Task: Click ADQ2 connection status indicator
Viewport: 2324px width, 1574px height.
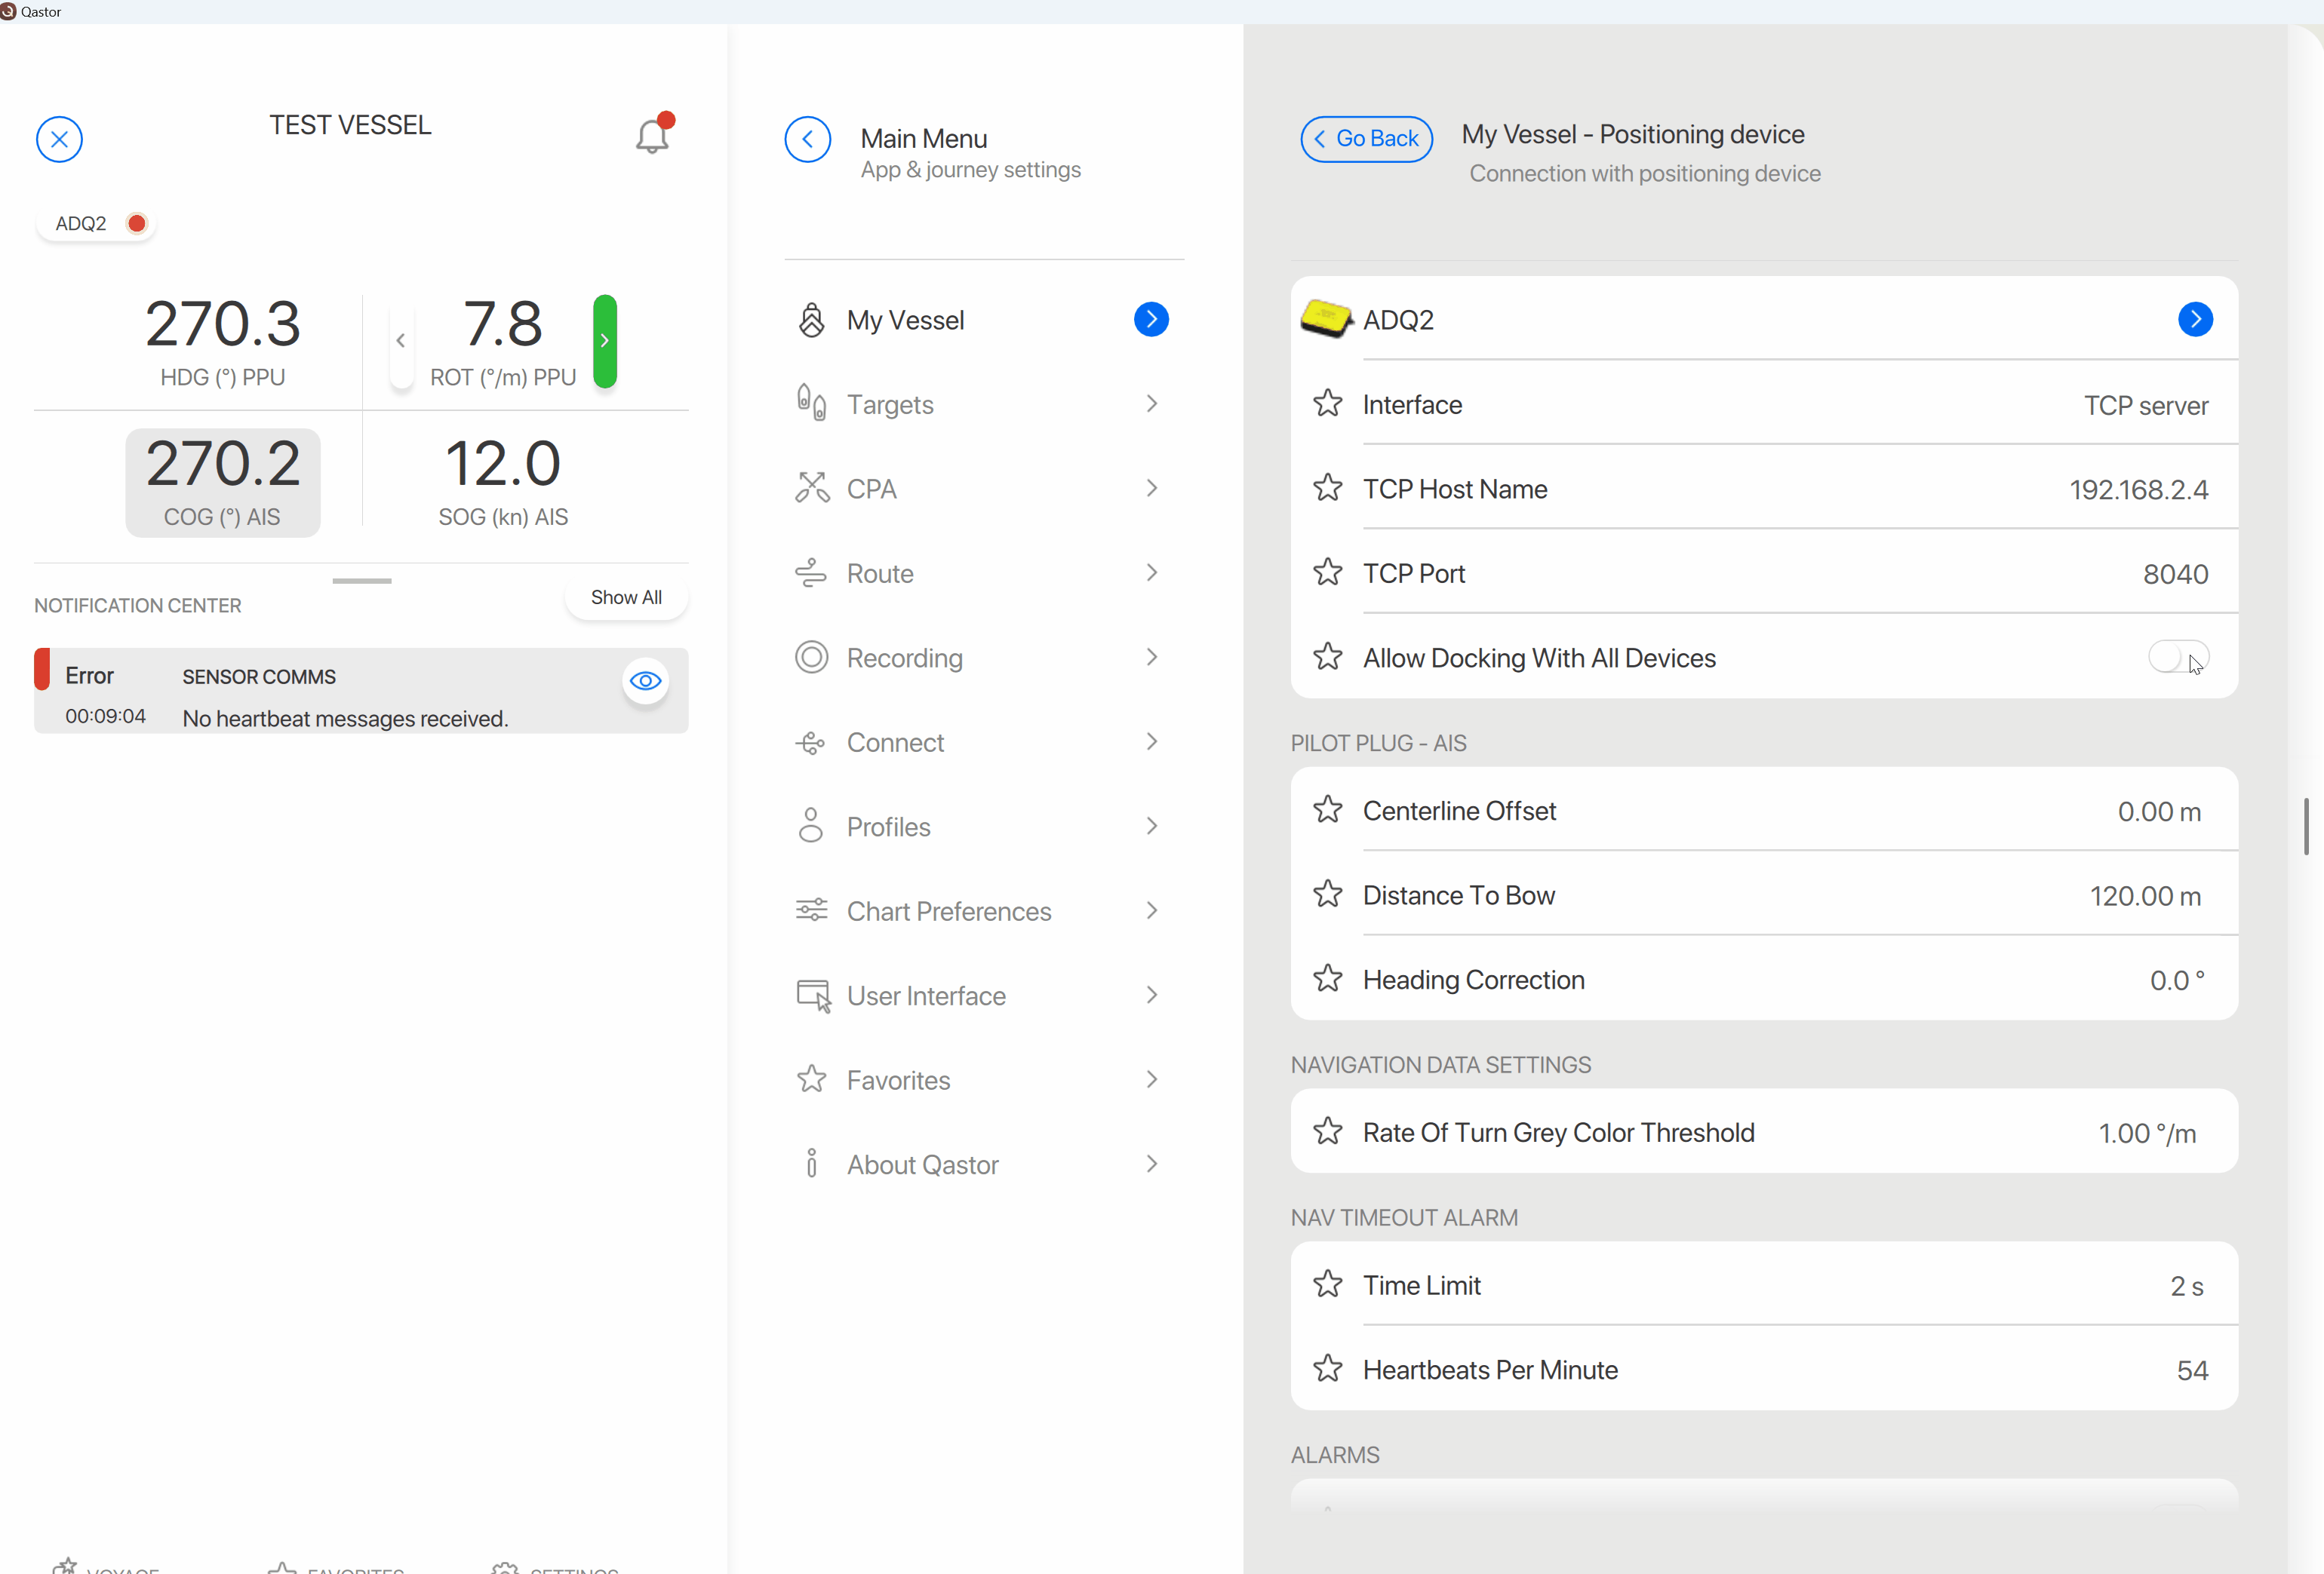Action: [x=137, y=222]
